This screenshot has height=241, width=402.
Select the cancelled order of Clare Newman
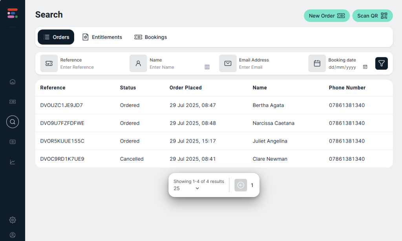(62, 159)
